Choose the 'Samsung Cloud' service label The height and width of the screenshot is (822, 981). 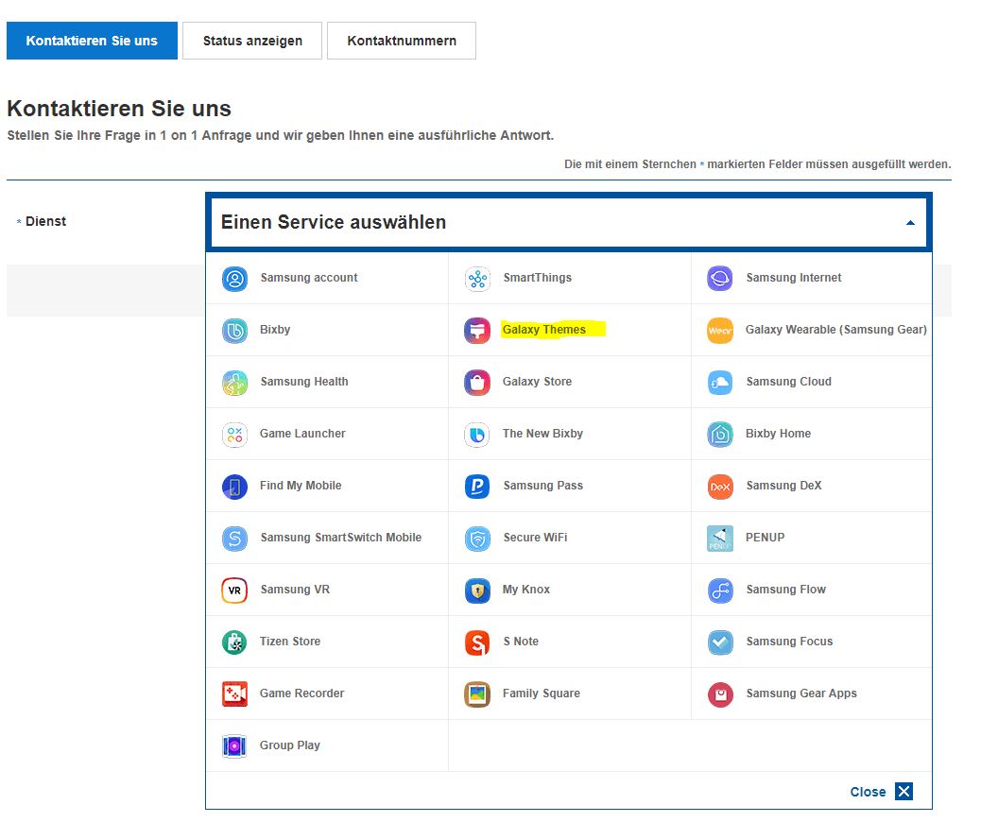(788, 382)
